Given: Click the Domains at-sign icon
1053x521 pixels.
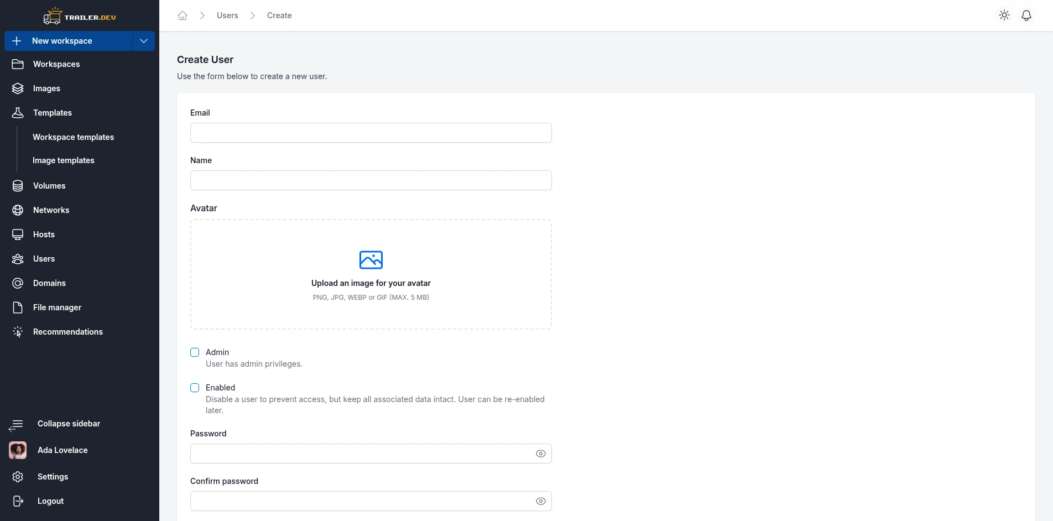Looking at the screenshot, I should point(18,283).
